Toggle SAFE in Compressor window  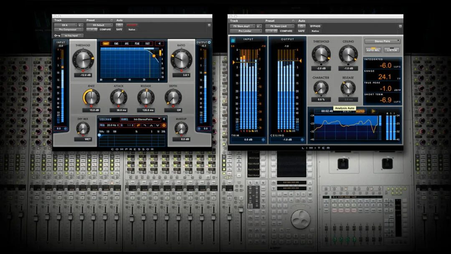(x=119, y=29)
